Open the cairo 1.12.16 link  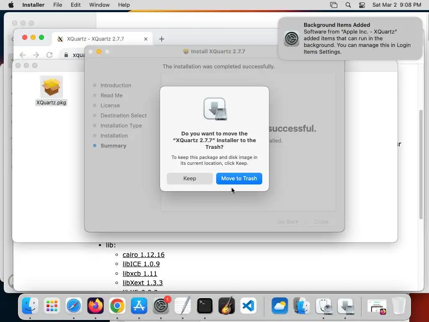[x=143, y=254]
